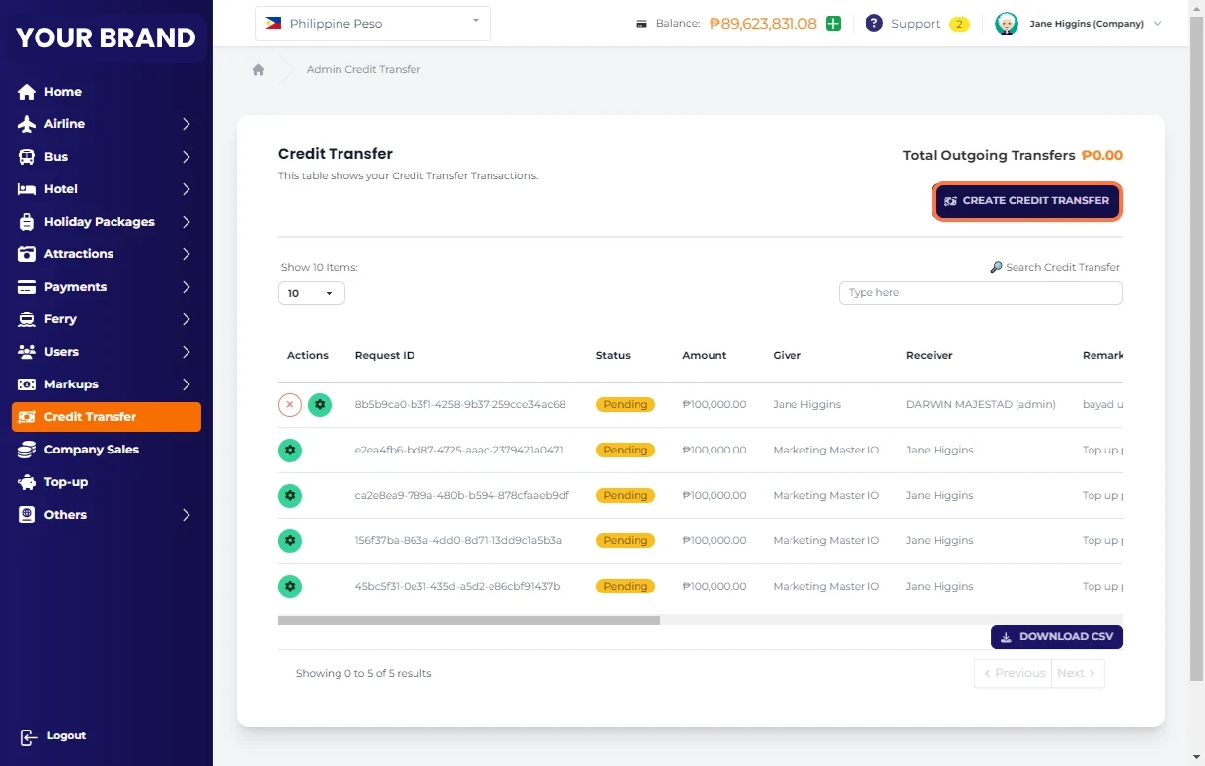Image resolution: width=1205 pixels, height=766 pixels.
Task: Click the green plus add-balance icon
Action: click(x=833, y=23)
